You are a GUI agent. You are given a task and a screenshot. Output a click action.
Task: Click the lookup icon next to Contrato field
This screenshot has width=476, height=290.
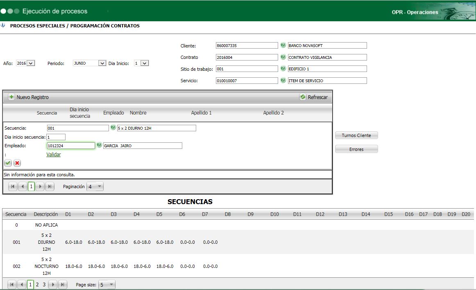(x=283, y=57)
